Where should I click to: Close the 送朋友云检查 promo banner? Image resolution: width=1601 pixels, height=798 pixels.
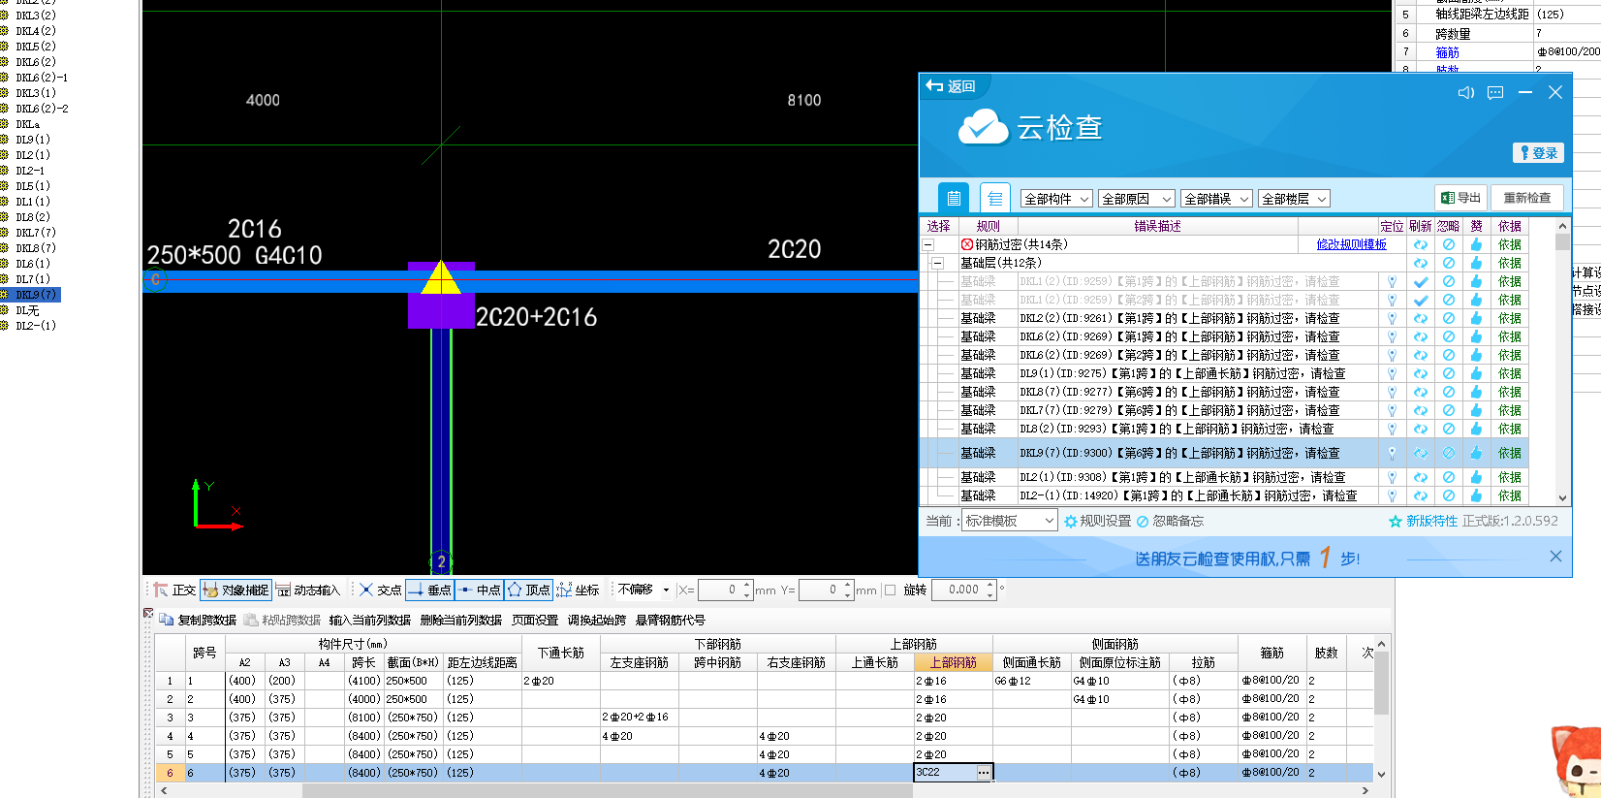point(1555,557)
